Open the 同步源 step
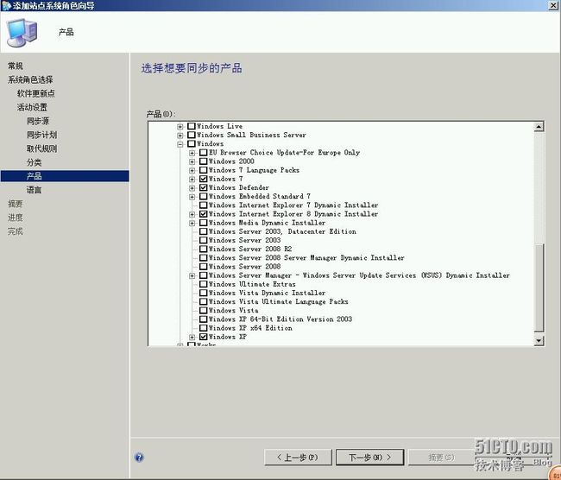561x480 pixels. click(x=38, y=121)
